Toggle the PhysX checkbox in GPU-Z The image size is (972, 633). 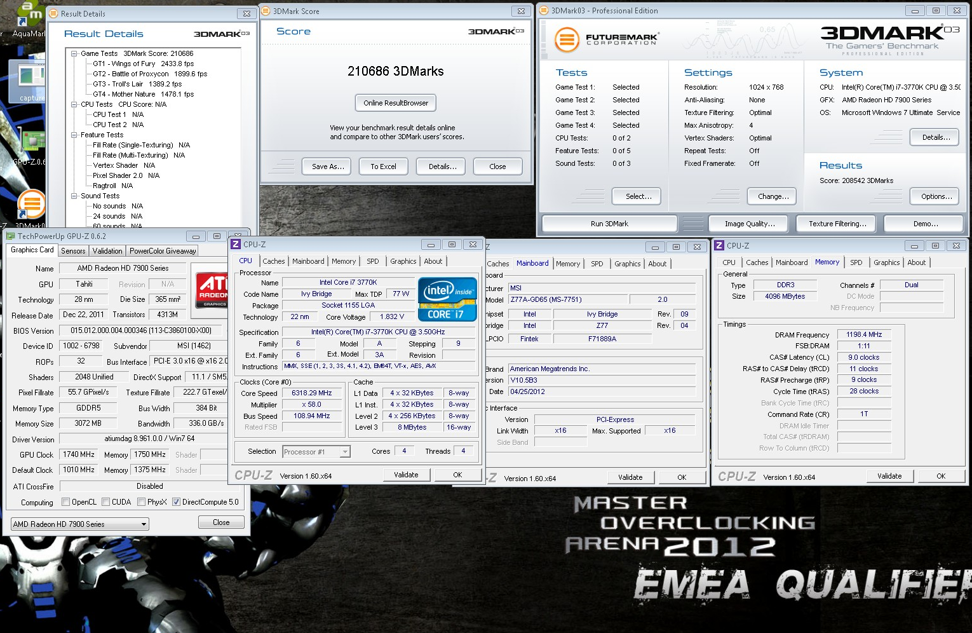pos(141,502)
